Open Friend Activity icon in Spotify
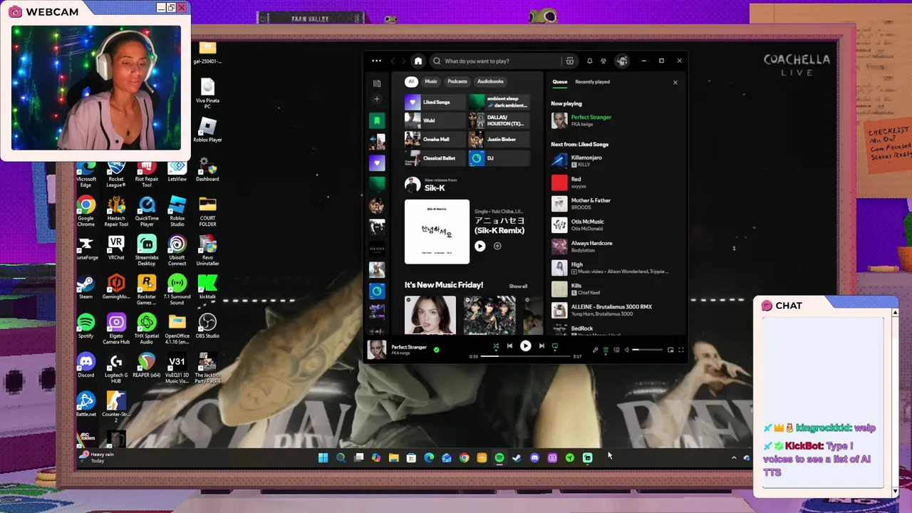Viewport: 912px width, 513px height. (x=603, y=61)
